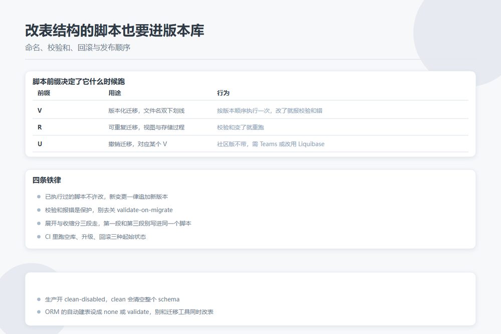
Task: Select the text 校验和变了就重跑
Action: click(x=240, y=127)
